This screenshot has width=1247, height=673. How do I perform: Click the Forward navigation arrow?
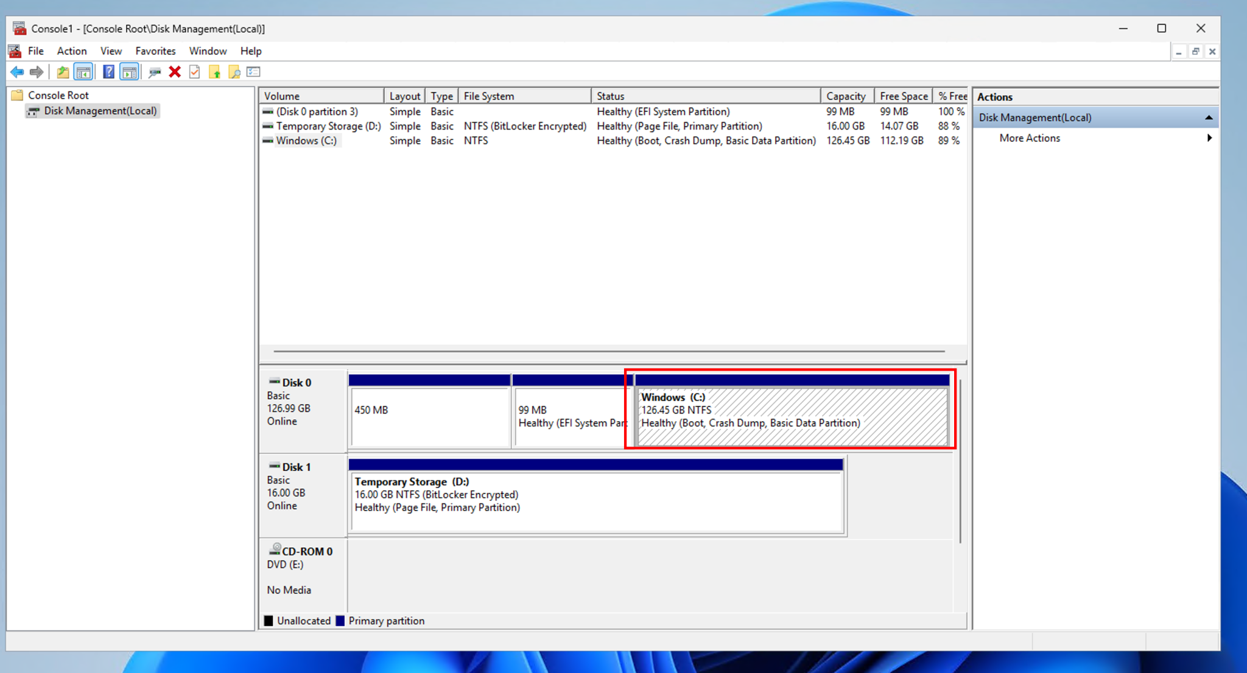tap(37, 71)
